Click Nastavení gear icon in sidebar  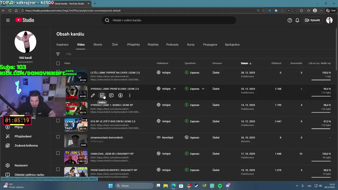pyautogui.click(x=8, y=165)
